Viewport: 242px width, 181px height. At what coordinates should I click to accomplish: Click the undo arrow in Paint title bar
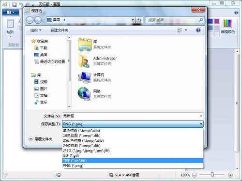click(x=21, y=4)
